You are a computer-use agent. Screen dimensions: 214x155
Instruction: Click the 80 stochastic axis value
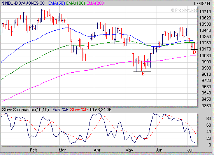coord(209,118)
